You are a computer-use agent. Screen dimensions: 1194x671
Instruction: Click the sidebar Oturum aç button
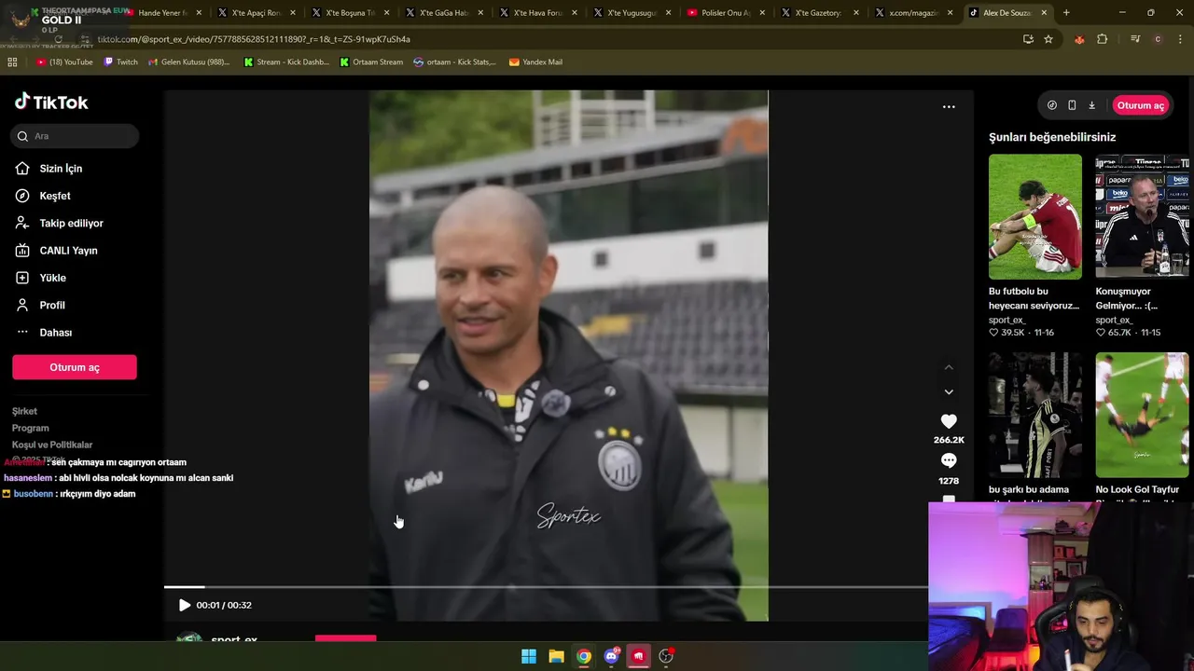tap(75, 367)
